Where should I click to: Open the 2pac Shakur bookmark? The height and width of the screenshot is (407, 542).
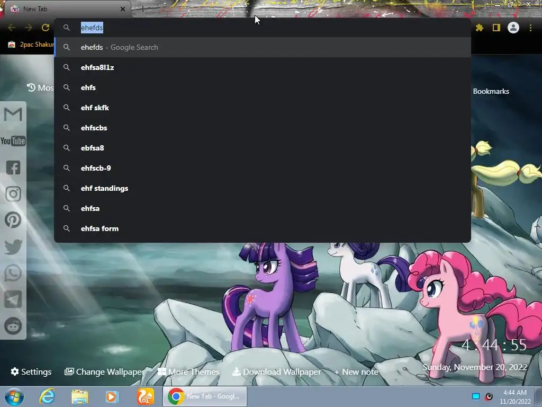[31, 45]
